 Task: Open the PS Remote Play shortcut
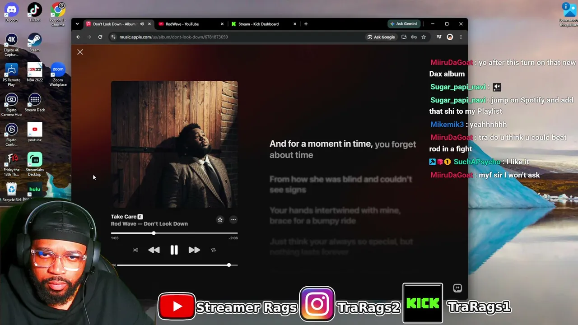point(11,75)
